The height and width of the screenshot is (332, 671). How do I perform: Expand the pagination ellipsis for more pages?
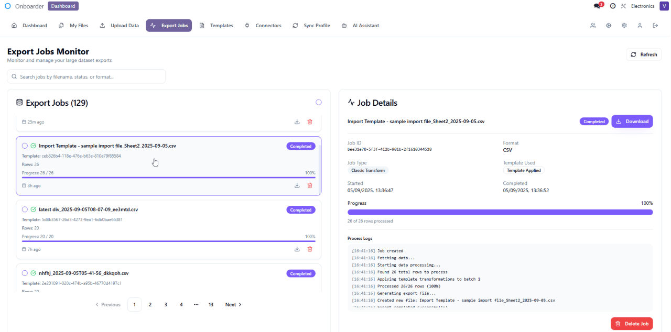[196, 304]
